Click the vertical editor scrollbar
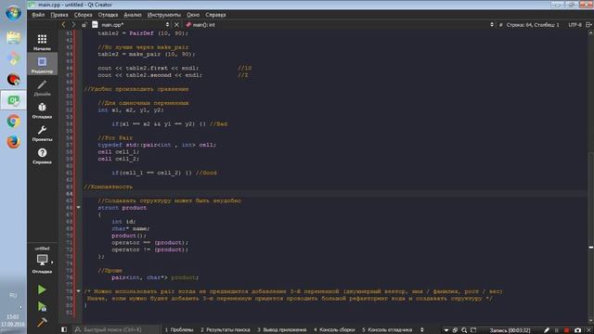 click(x=590, y=176)
